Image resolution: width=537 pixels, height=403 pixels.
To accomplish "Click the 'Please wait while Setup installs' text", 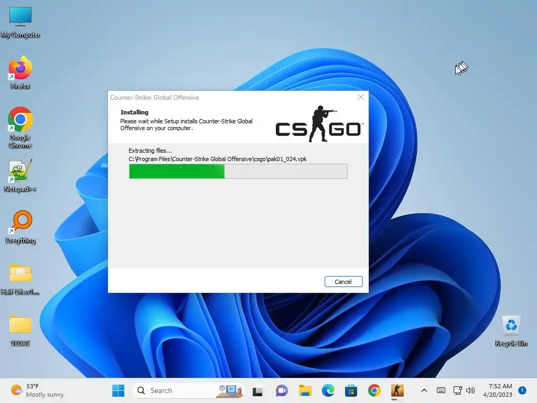I will click(186, 124).
